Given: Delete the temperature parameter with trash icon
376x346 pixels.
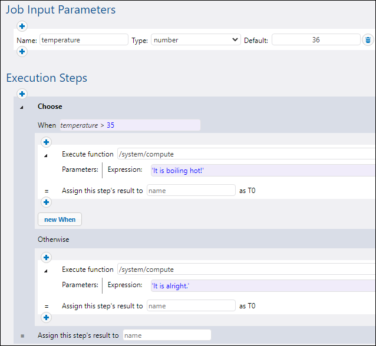Looking at the screenshot, I should point(368,40).
